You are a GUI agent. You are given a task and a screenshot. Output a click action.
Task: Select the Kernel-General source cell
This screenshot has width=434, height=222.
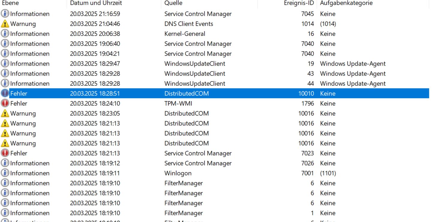(185, 34)
